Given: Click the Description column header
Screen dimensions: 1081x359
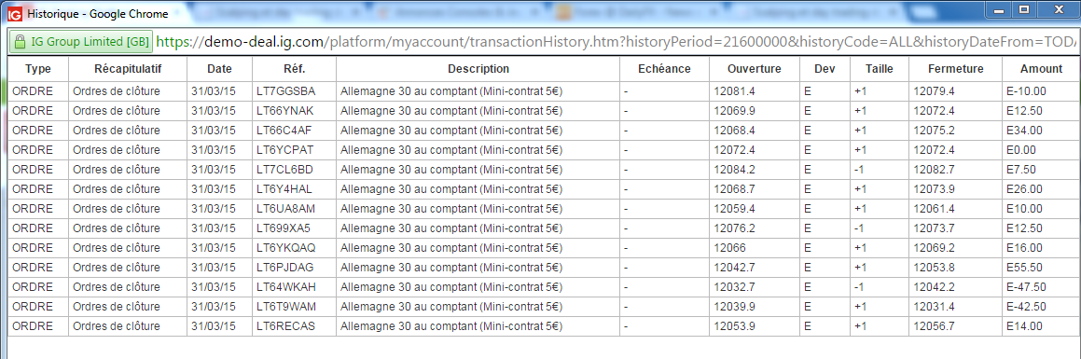Looking at the screenshot, I should coord(478,69).
